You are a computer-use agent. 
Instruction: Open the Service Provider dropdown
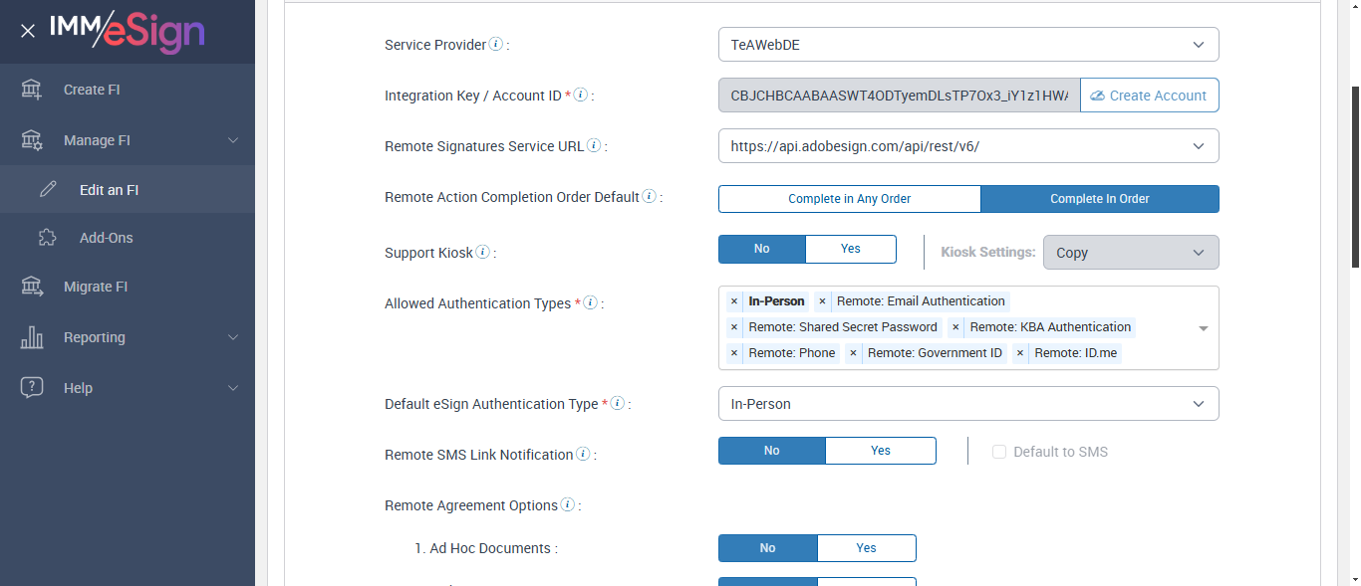click(x=967, y=45)
